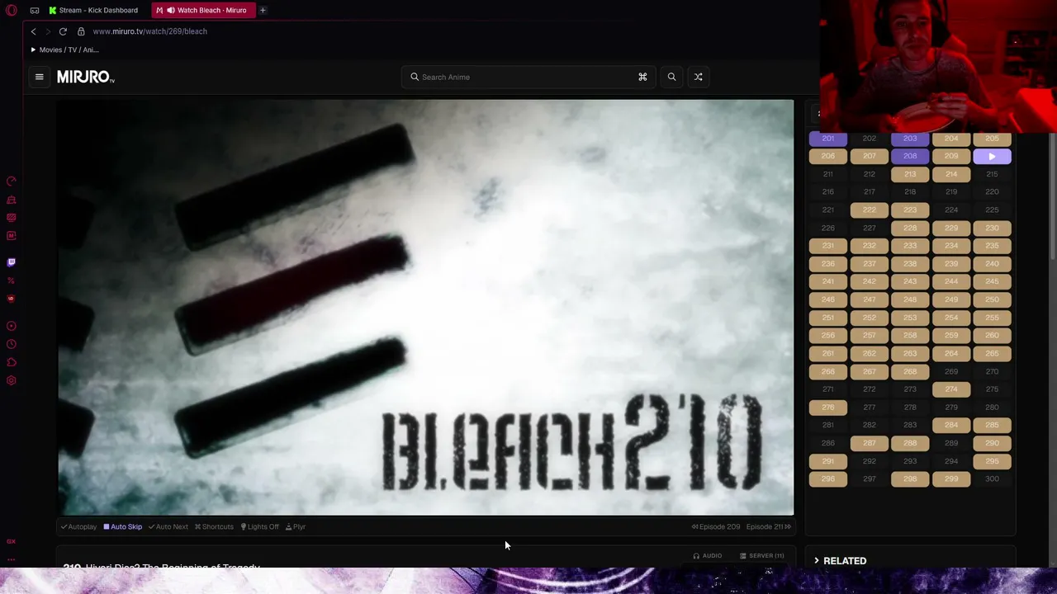The height and width of the screenshot is (594, 1057).
Task: Open the Audio selection button
Action: click(x=708, y=555)
